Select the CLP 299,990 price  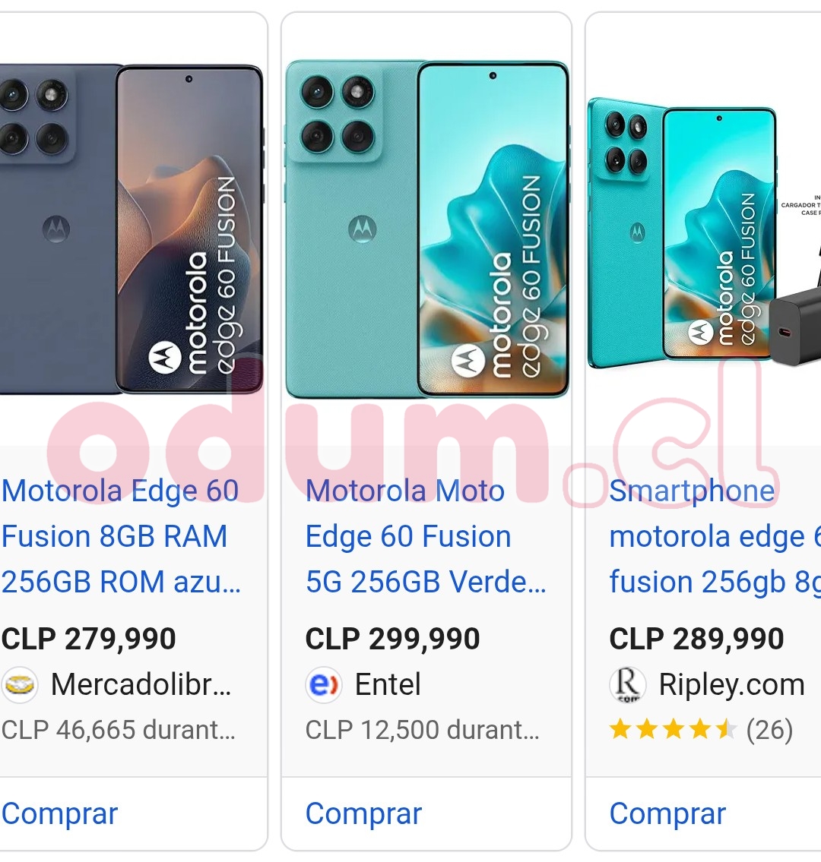pyautogui.click(x=392, y=639)
